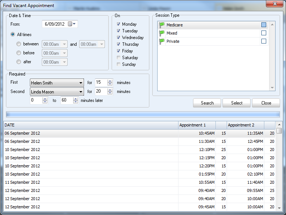Viewport: 286px width, 215px height.
Task: Select the 06 September 11:30AM result row
Action: [x=140, y=141]
